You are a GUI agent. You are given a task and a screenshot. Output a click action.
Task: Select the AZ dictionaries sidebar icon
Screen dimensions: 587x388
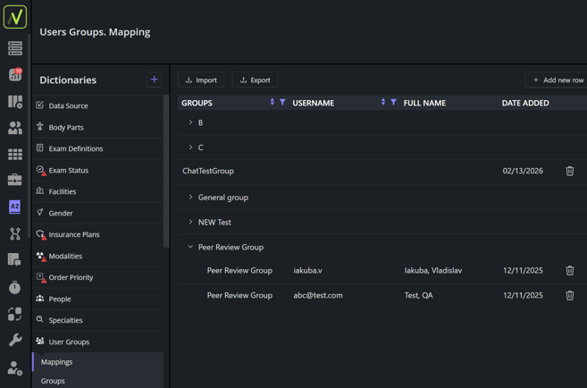[15, 207]
